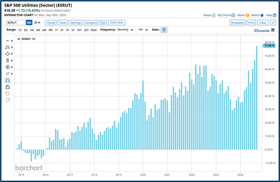
Task: Select the Fibonacci retracement tool icon
Action: coord(8,47)
